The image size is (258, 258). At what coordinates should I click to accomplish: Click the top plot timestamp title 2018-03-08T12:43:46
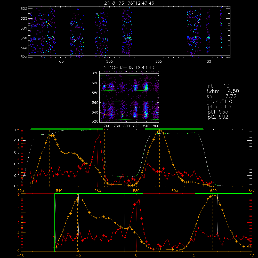(129, 3)
